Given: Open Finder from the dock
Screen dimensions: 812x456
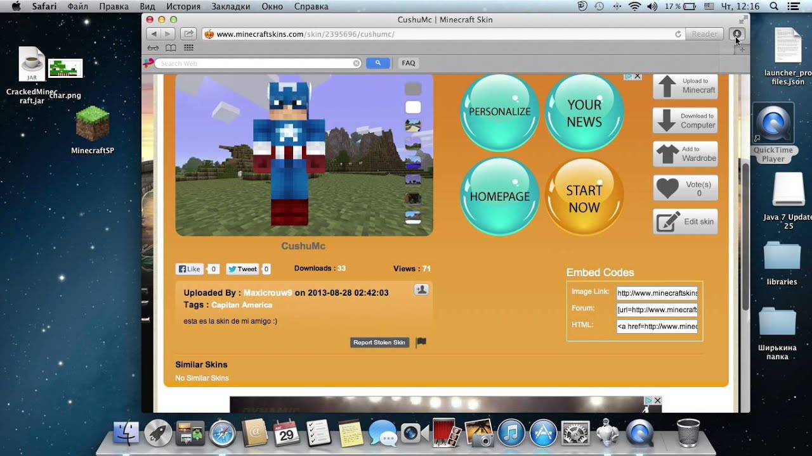Looking at the screenshot, I should (x=126, y=433).
